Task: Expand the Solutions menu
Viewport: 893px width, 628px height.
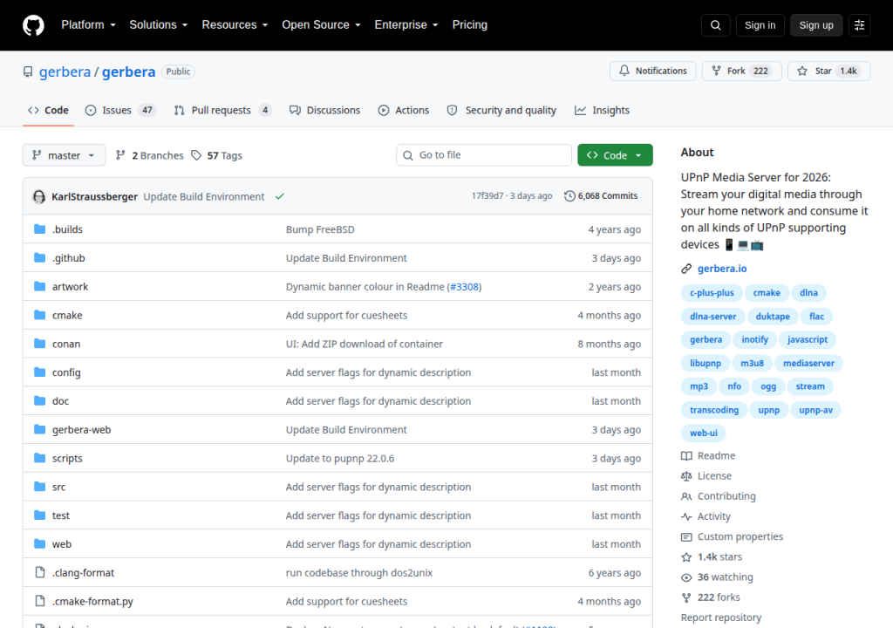Action: 159,25
